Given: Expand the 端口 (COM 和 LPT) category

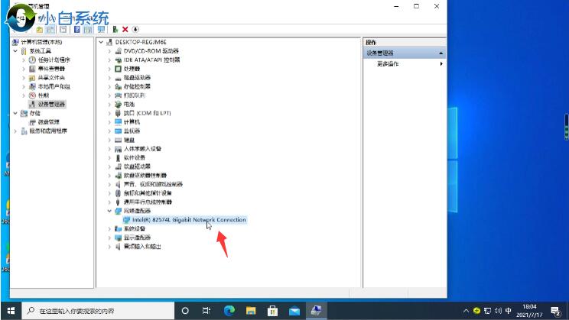Looking at the screenshot, I should 109,112.
